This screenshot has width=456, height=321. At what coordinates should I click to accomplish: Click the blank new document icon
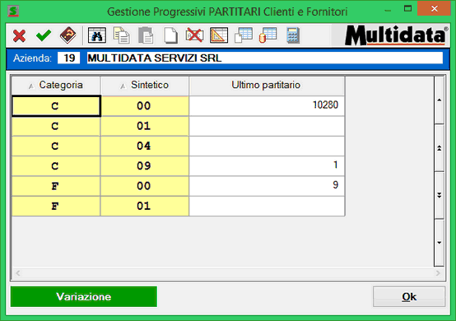coord(170,35)
